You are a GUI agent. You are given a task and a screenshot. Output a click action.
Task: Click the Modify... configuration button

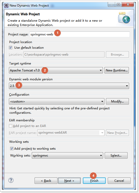117,101
